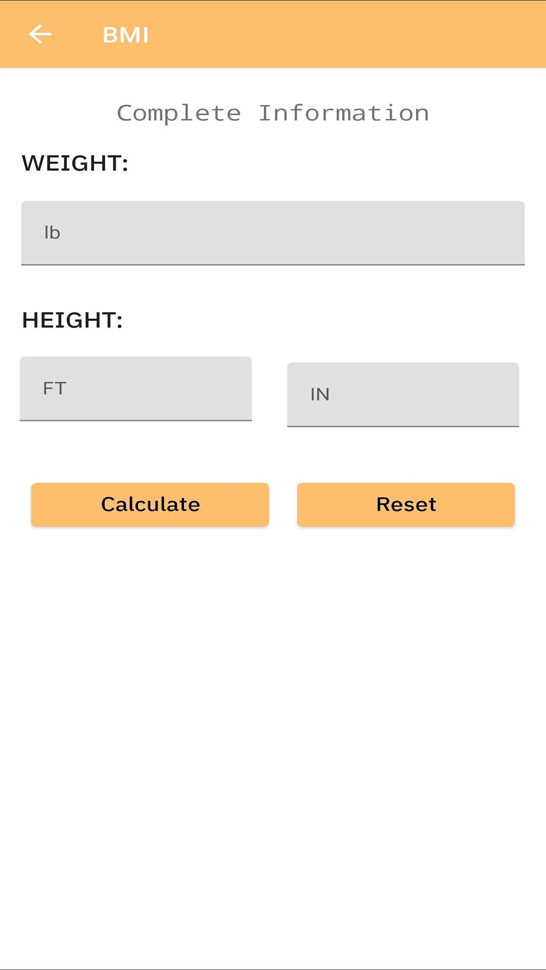The height and width of the screenshot is (970, 546).
Task: Click the HEIGHT: label
Action: point(72,320)
